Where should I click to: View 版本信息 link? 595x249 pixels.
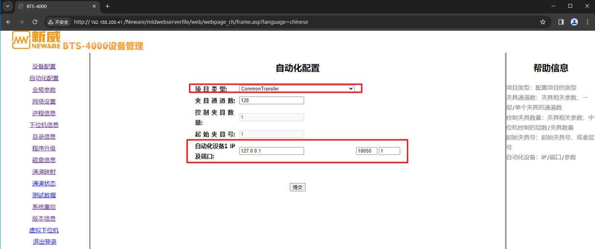click(44, 219)
